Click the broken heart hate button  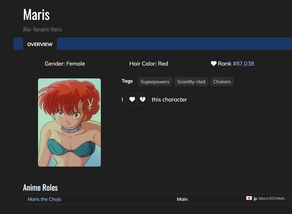coord(143,99)
